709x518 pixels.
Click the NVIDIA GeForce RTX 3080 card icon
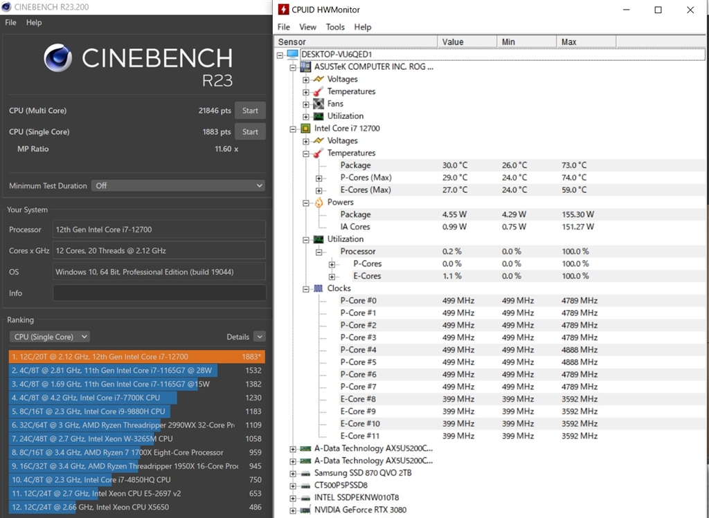pos(305,510)
